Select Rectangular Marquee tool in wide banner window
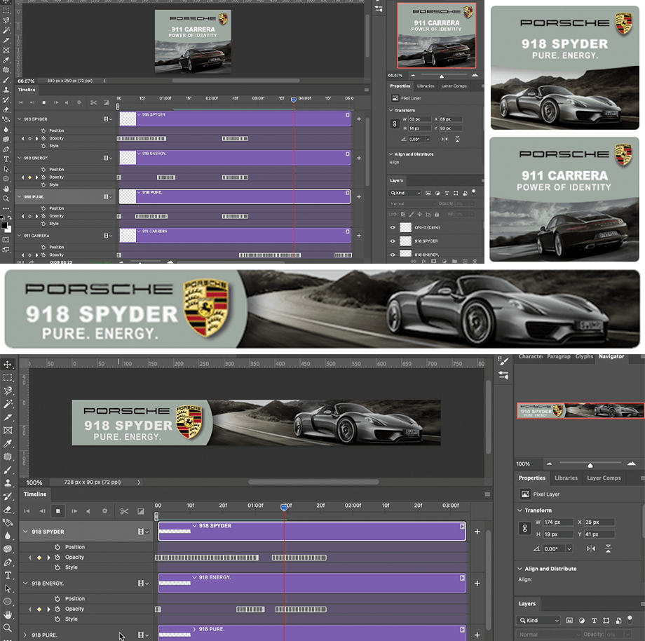 (8, 377)
